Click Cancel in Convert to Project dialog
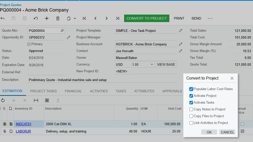 click(227, 132)
